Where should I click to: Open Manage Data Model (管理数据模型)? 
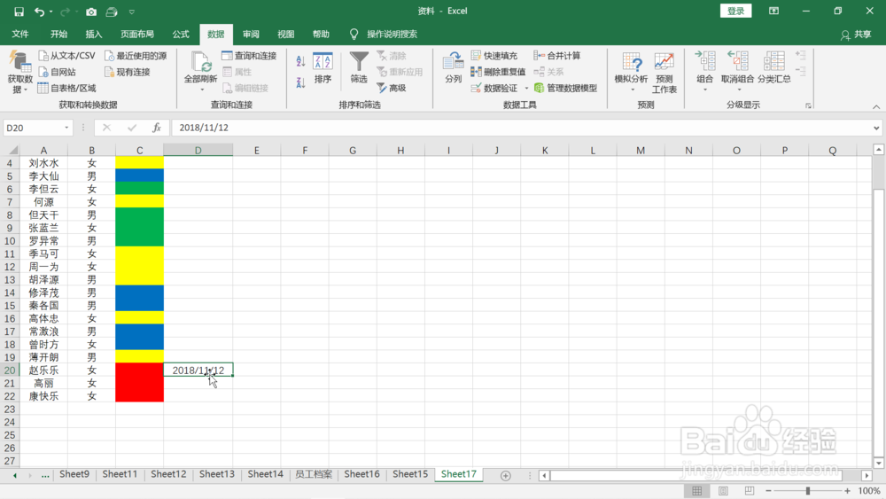(x=565, y=88)
